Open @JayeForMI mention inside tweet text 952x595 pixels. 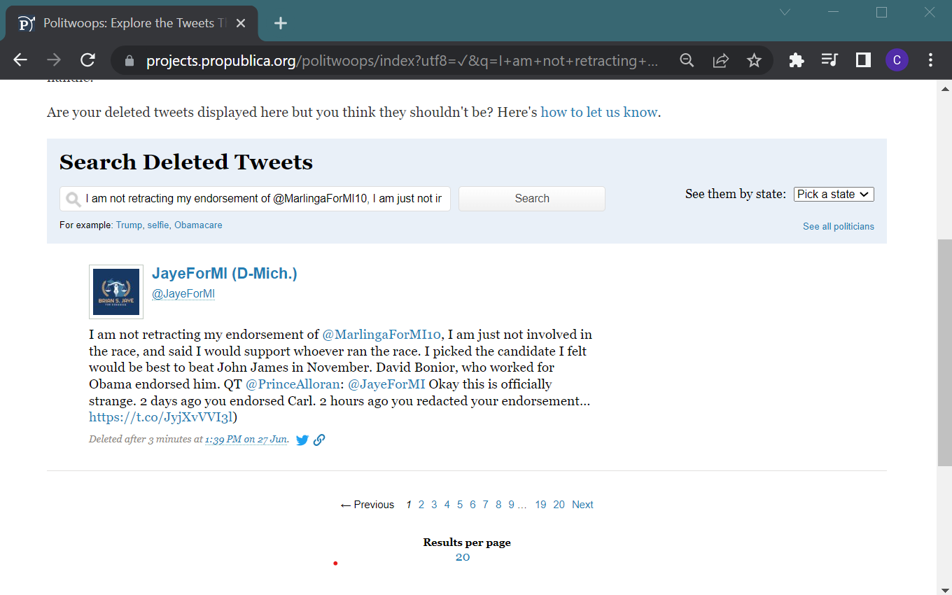(x=386, y=384)
